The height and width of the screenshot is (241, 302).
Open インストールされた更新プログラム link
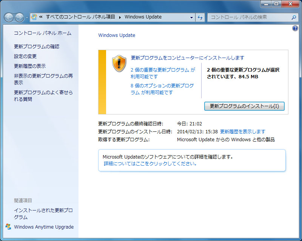coord(43,214)
